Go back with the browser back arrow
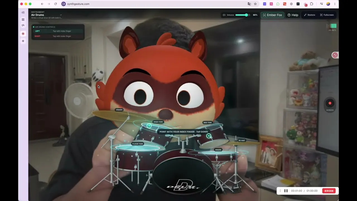The image size is (357, 201). [x=42, y=4]
